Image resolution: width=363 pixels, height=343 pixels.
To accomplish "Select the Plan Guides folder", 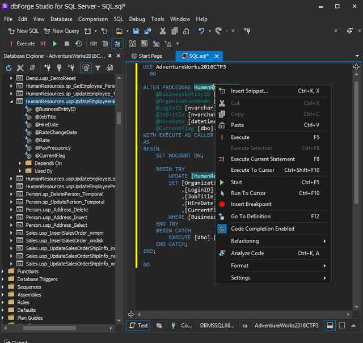I will pos(30,318).
